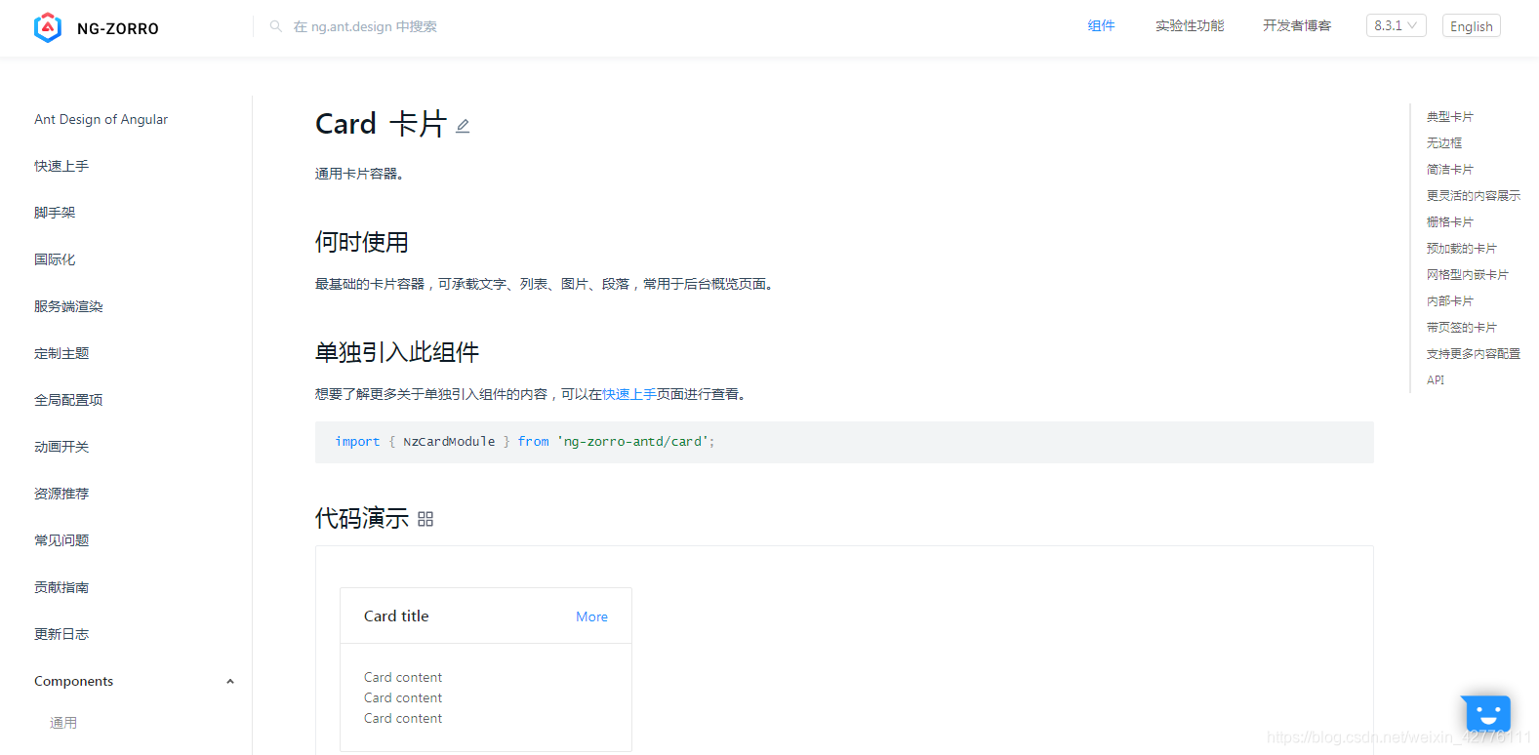Jump to 内部卡片 anchor
Screen dimensions: 1539x755
(x=1450, y=301)
